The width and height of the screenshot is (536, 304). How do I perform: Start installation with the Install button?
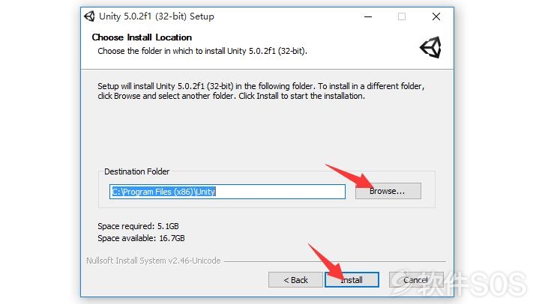[352, 280]
